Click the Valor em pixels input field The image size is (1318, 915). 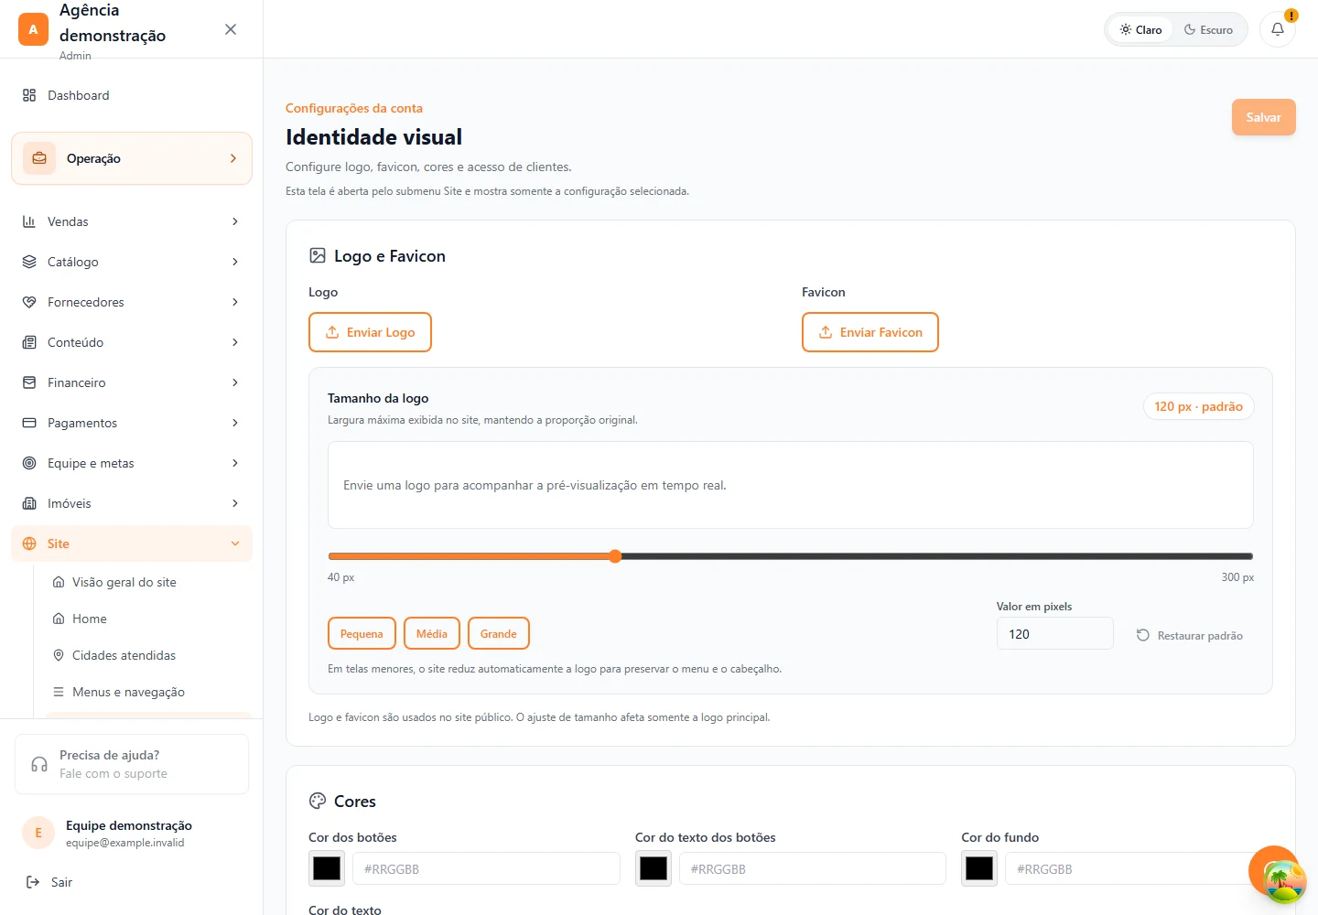(1054, 633)
